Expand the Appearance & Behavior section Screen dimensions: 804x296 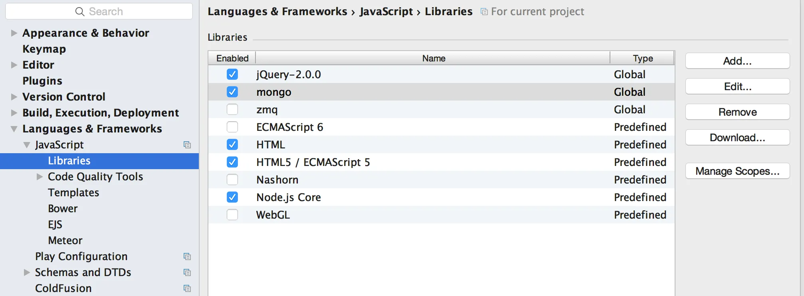(x=14, y=33)
